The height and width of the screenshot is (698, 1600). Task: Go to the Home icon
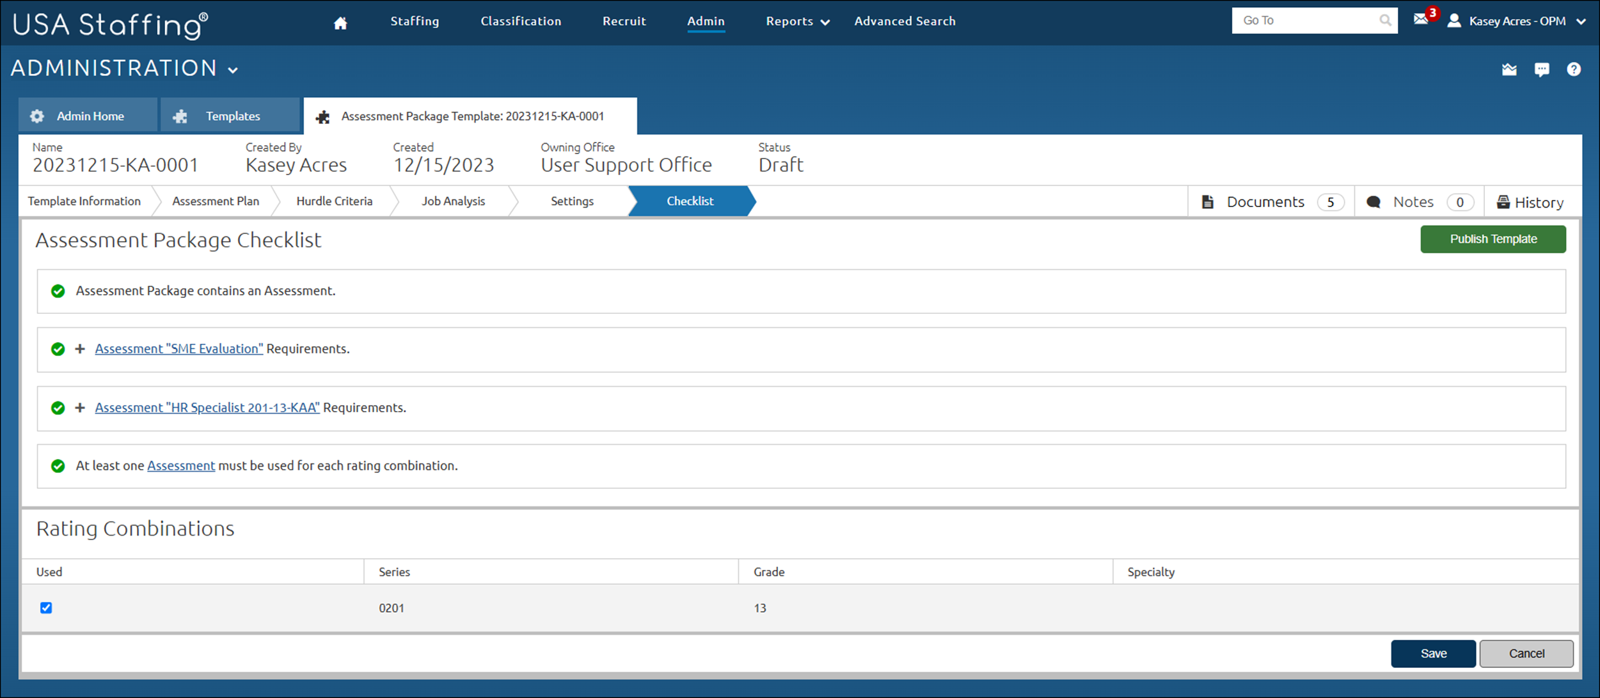[340, 23]
